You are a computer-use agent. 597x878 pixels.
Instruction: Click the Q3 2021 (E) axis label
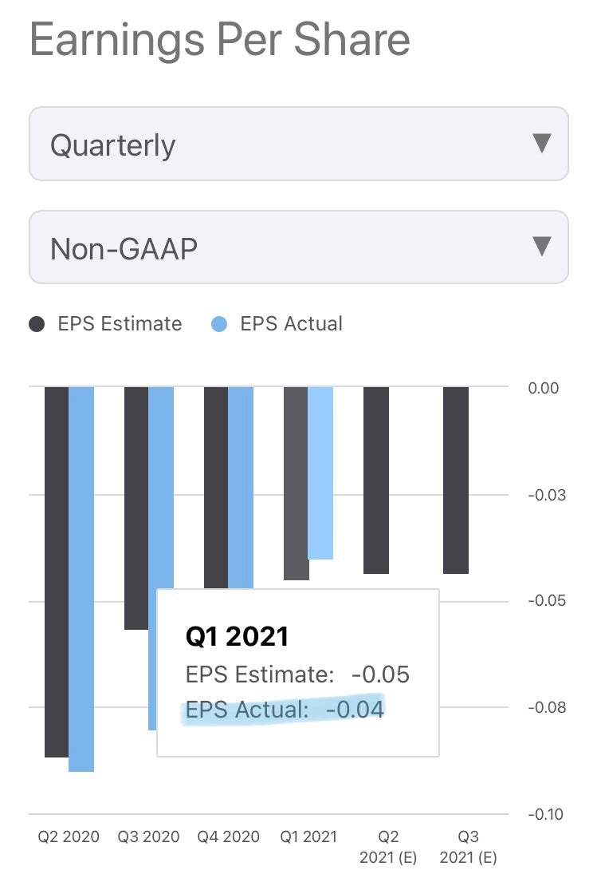(468, 847)
